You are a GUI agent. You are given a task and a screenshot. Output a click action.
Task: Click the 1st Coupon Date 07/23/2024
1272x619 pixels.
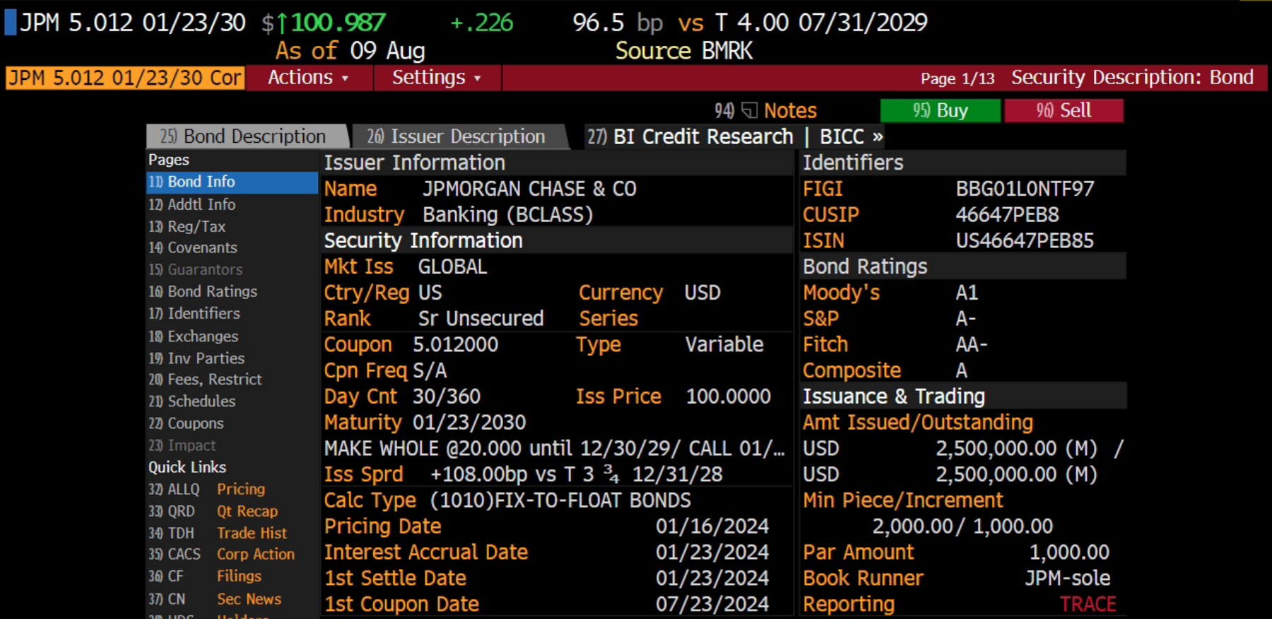(712, 604)
